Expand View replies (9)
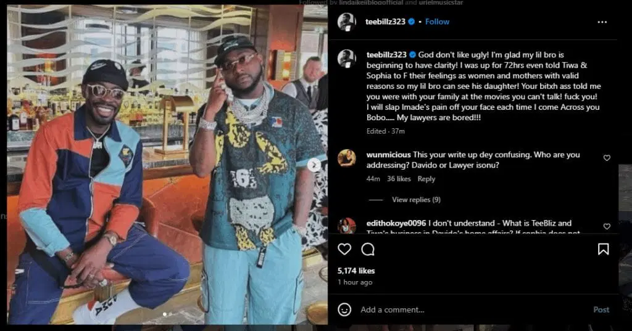 click(416, 200)
